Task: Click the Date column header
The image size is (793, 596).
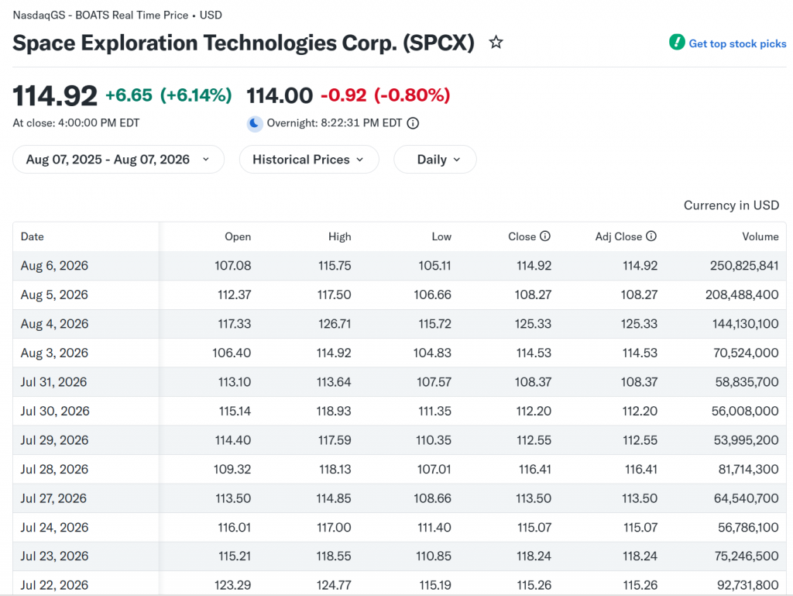Action: coord(33,237)
